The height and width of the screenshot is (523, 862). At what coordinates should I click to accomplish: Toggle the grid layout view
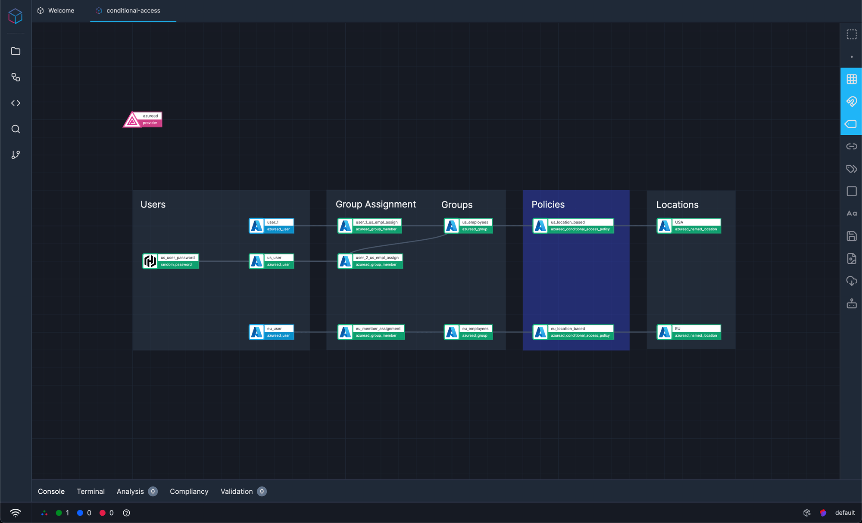pyautogui.click(x=851, y=79)
